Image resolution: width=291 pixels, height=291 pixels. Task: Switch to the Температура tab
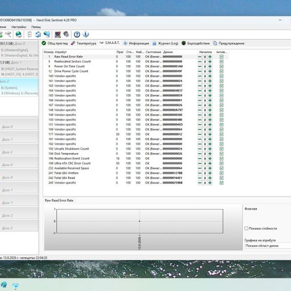click(x=84, y=43)
